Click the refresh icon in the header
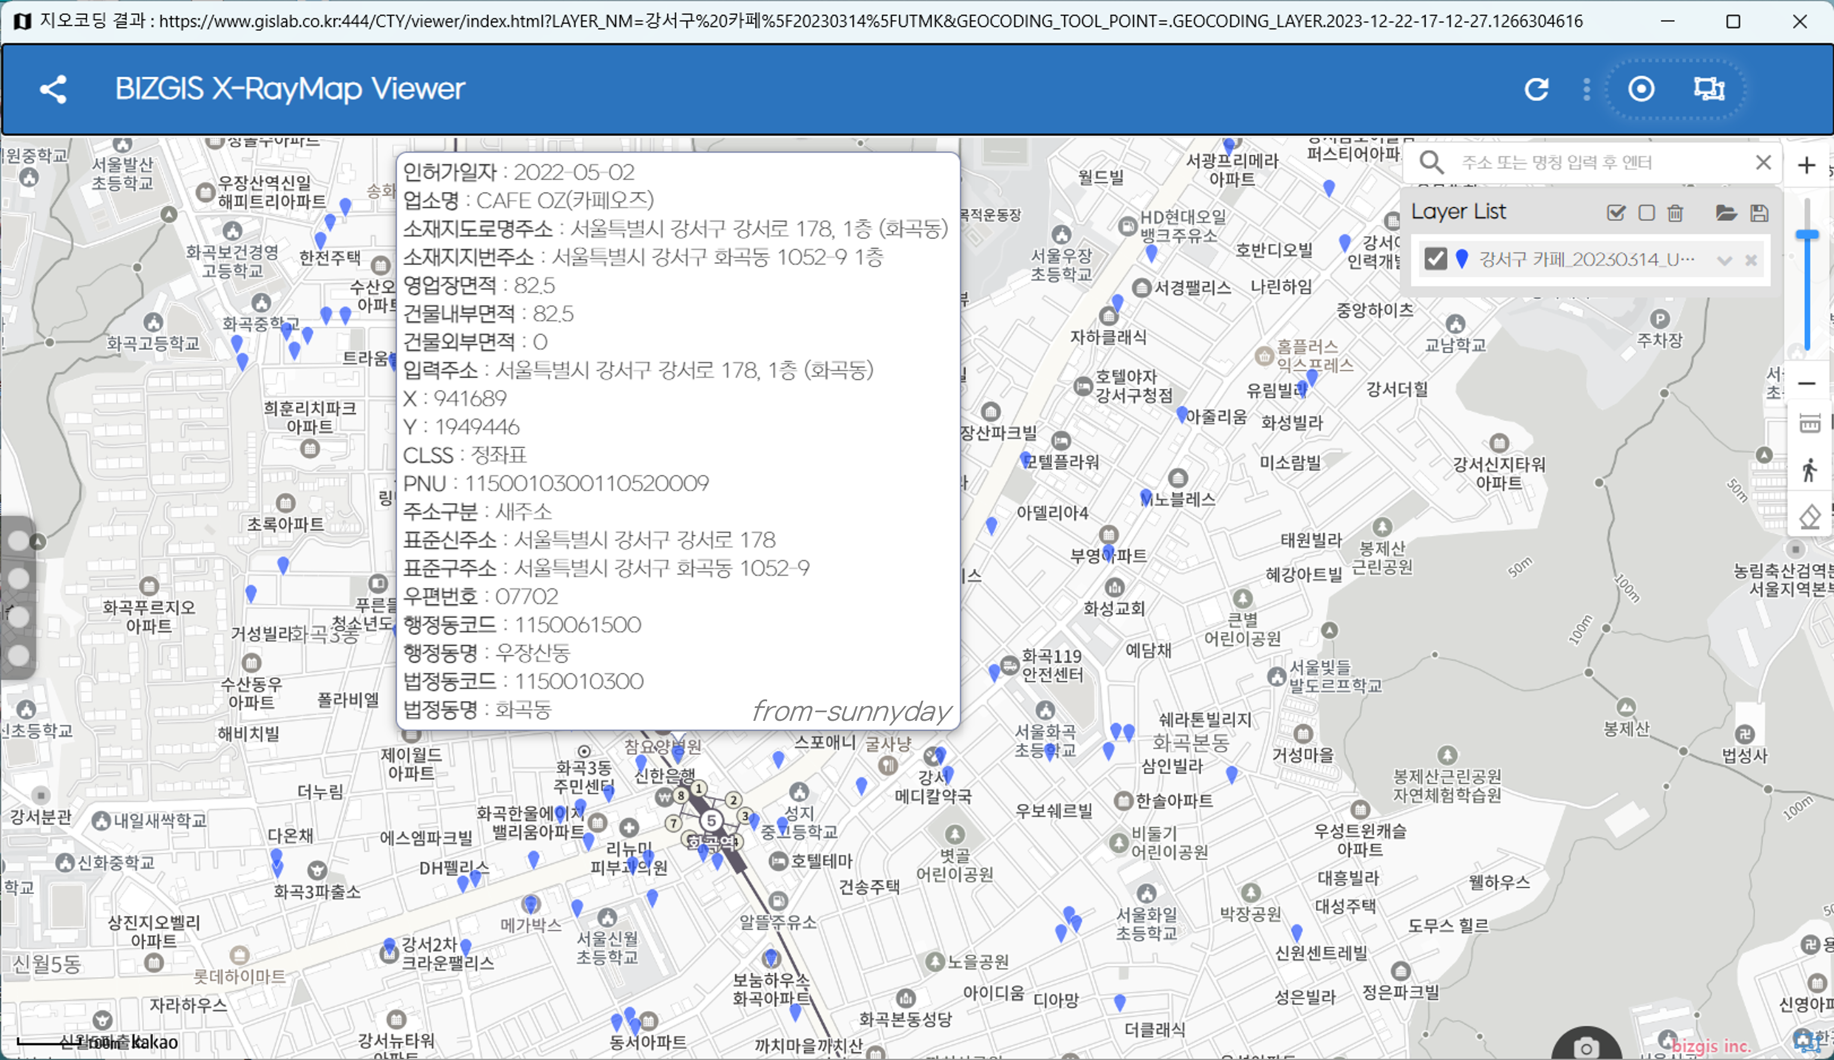The width and height of the screenshot is (1834, 1060). coord(1536,89)
